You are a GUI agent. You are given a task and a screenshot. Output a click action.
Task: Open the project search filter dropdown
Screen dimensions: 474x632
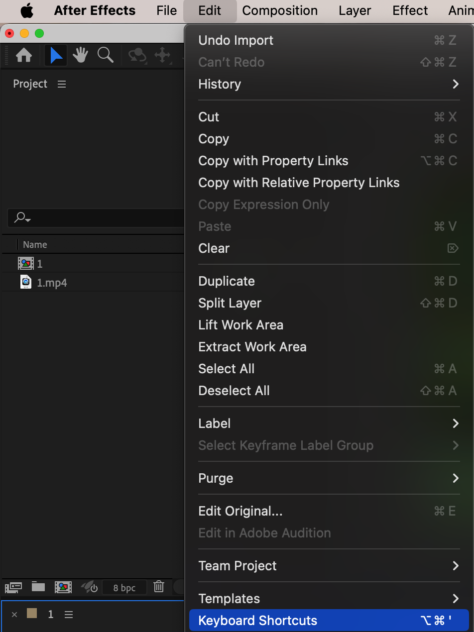tap(23, 217)
